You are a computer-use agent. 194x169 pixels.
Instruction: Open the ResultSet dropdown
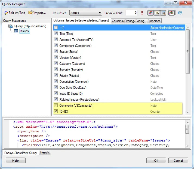point(85,13)
